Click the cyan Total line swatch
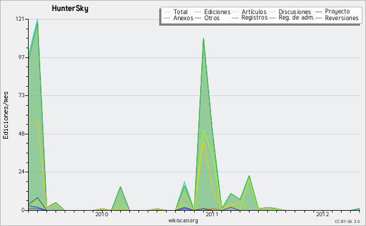366x226 pixels. 167,12
